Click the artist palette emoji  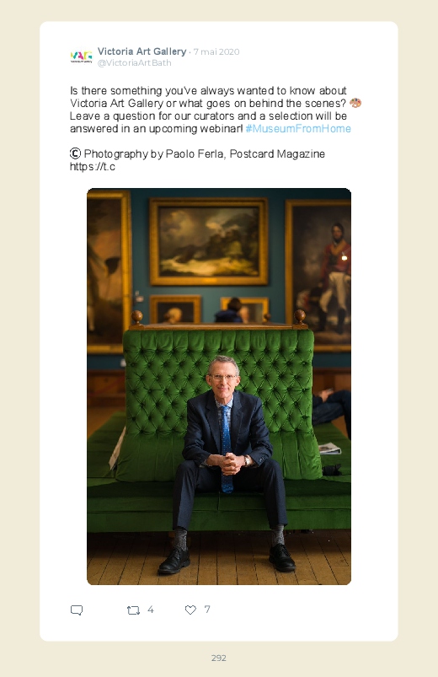[x=355, y=103]
